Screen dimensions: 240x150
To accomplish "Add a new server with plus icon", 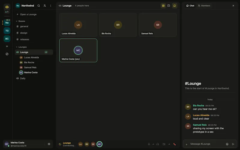I will 7,46.
